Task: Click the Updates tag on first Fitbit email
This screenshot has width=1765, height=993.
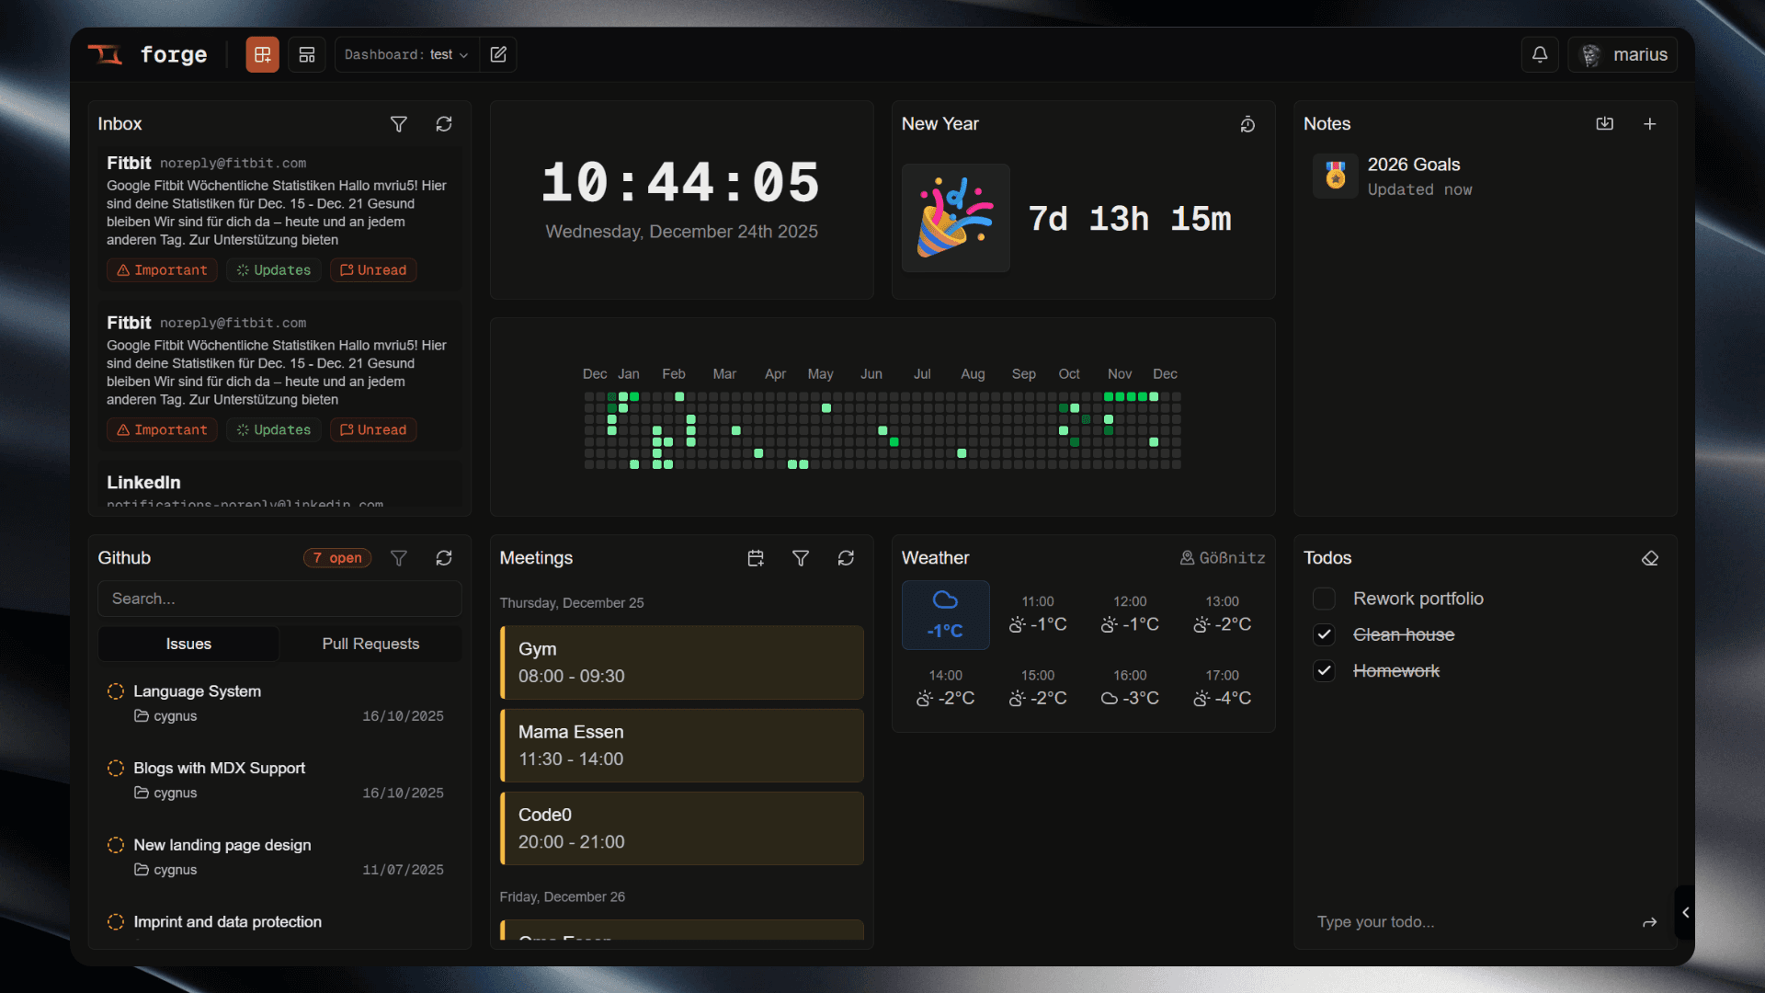Action: pos(274,270)
